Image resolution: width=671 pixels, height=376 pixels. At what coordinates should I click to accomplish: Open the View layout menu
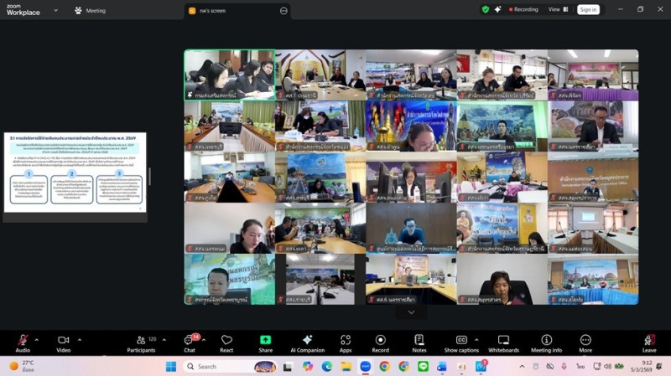tap(558, 9)
